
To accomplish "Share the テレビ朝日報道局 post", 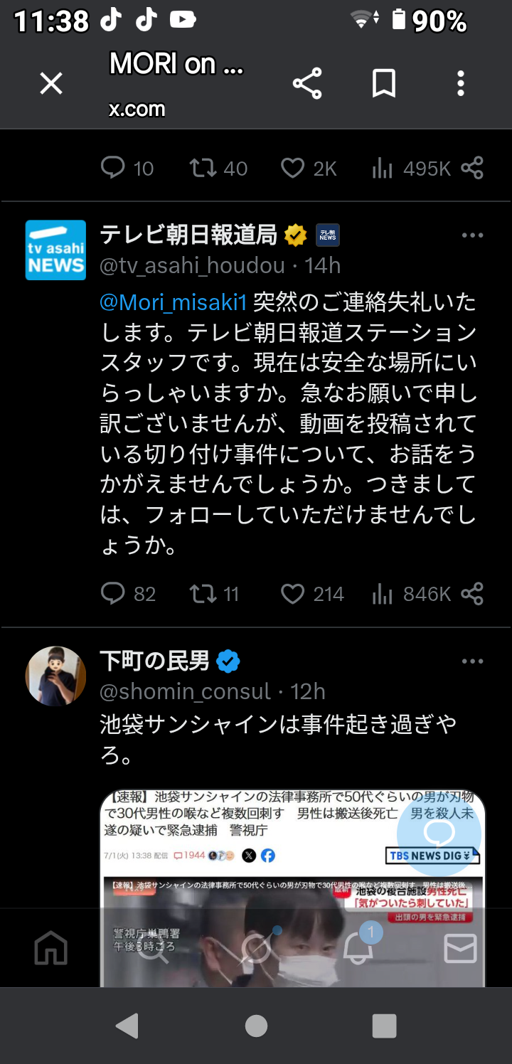I will tap(472, 594).
